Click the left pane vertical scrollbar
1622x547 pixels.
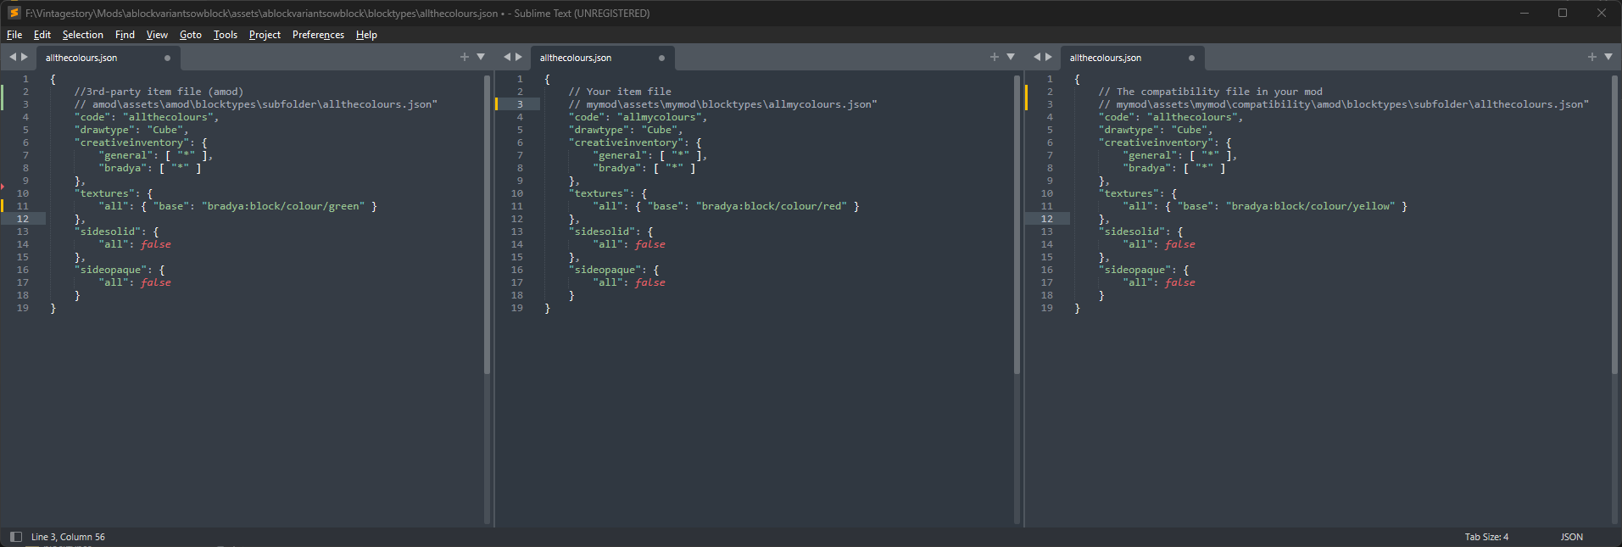point(487,225)
